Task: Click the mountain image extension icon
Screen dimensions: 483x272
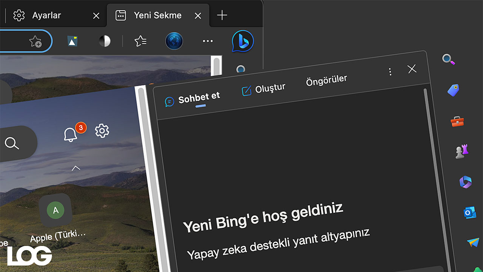Action: (x=72, y=41)
